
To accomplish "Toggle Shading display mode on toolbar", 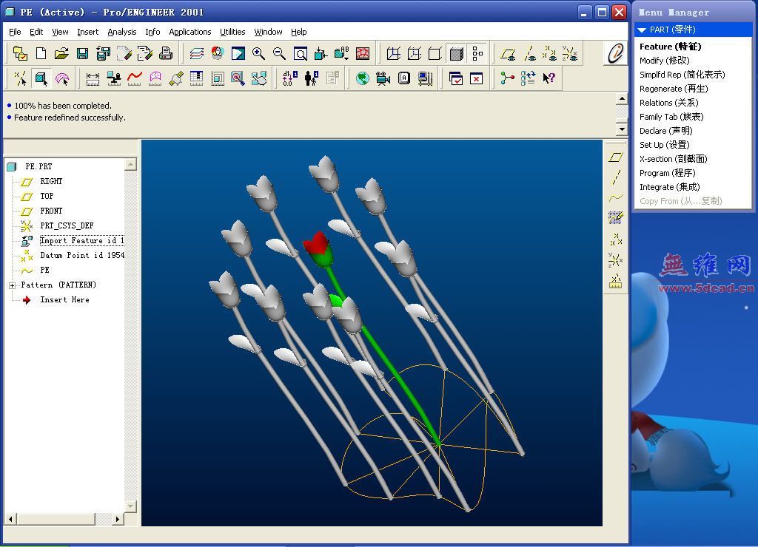I will coord(456,54).
